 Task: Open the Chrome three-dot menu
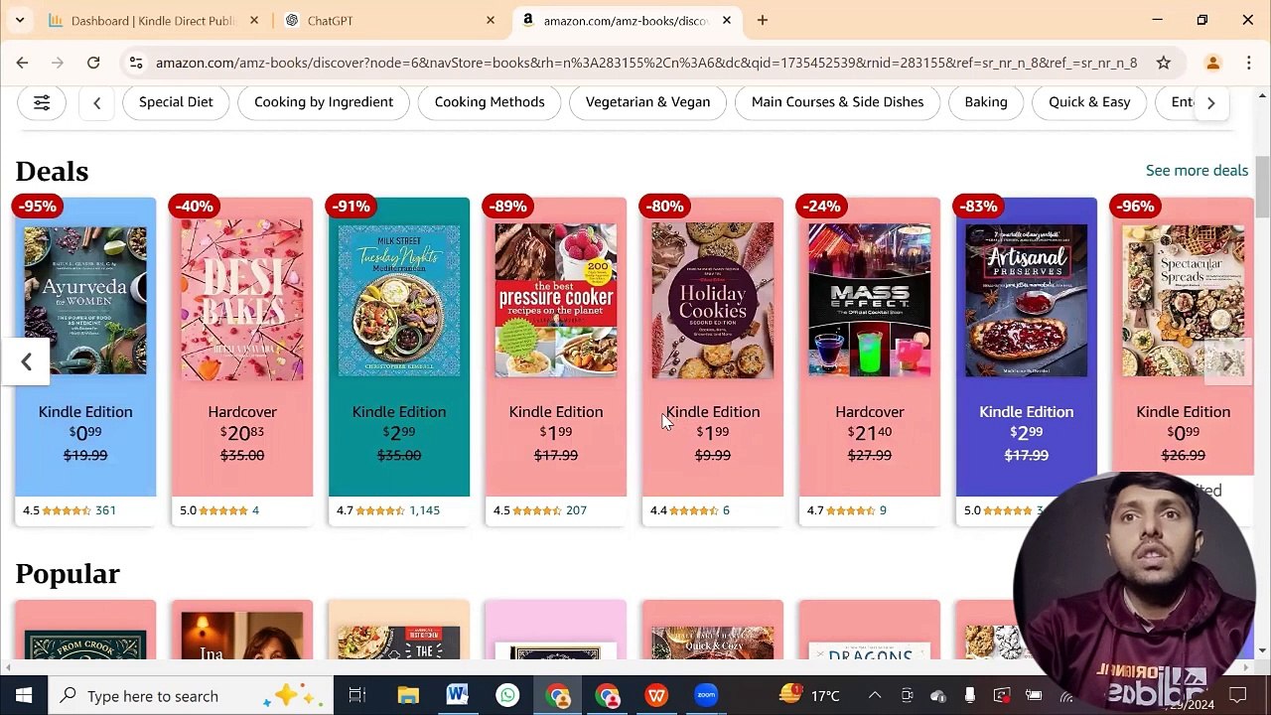[1249, 63]
